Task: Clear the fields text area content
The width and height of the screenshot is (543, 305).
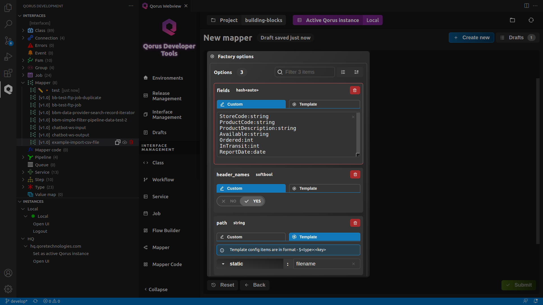Action: [353, 117]
